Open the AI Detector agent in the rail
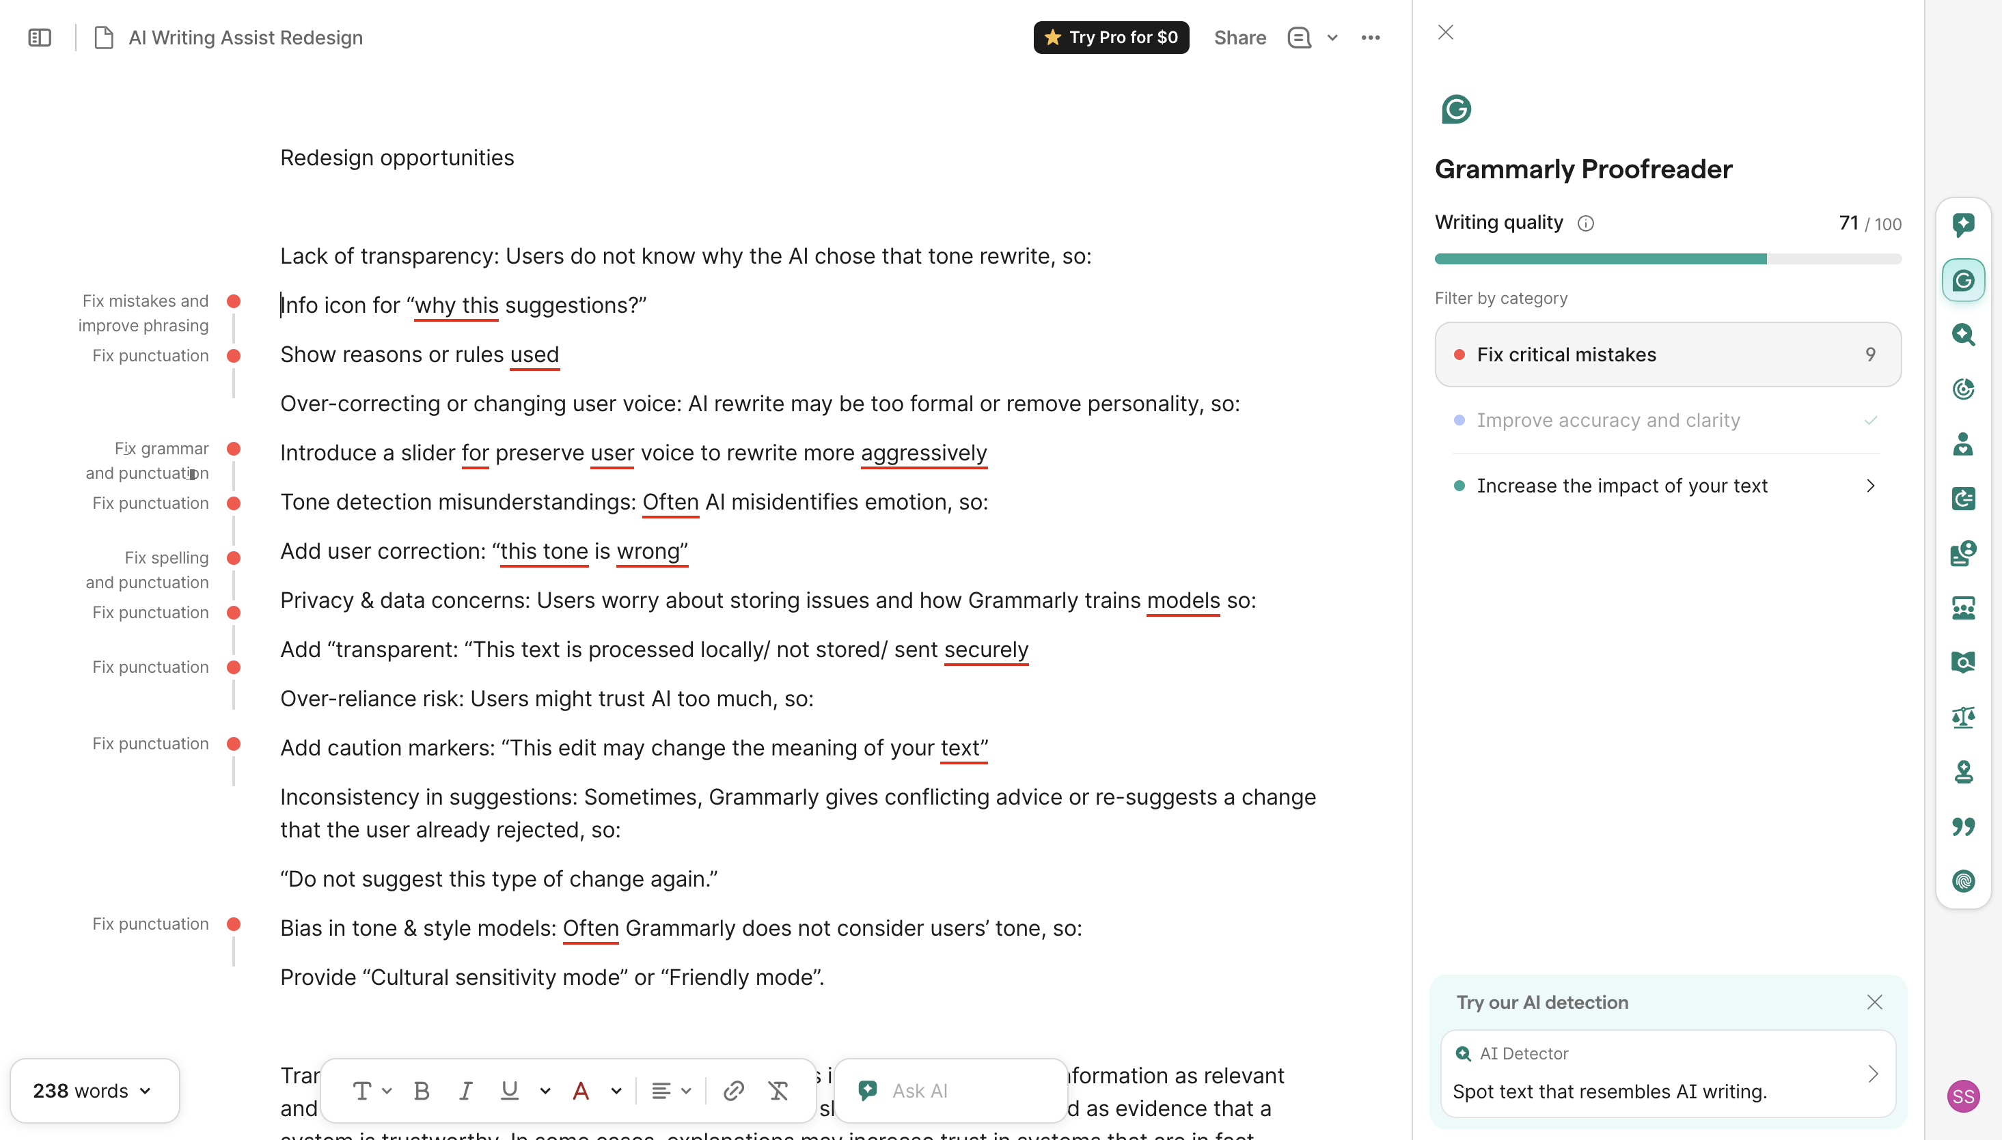The image size is (2002, 1140). point(1963,334)
